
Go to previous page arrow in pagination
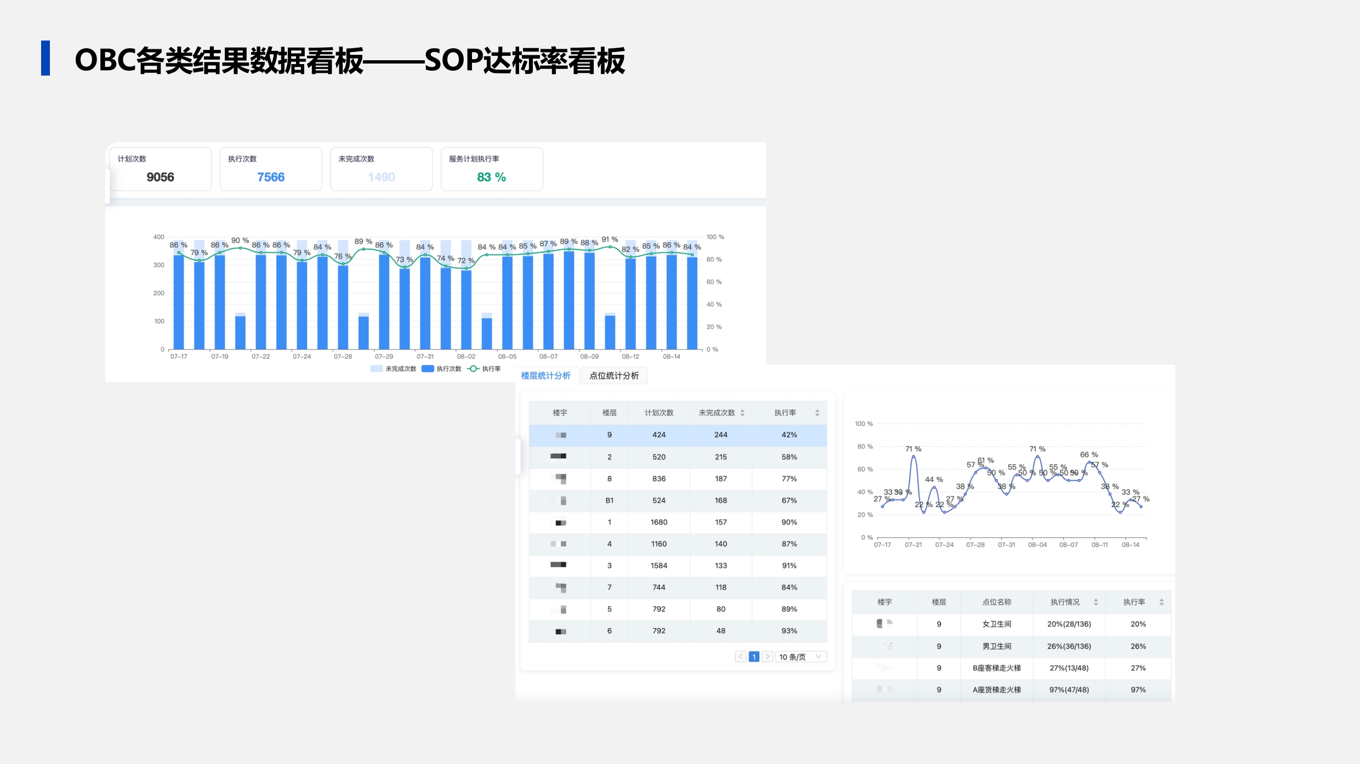click(x=741, y=657)
